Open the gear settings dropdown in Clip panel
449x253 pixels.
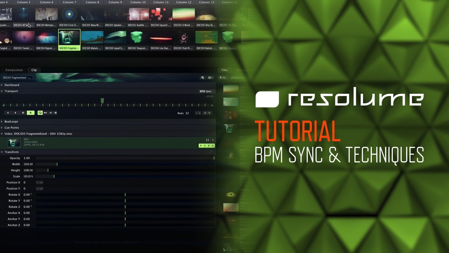tap(210, 78)
